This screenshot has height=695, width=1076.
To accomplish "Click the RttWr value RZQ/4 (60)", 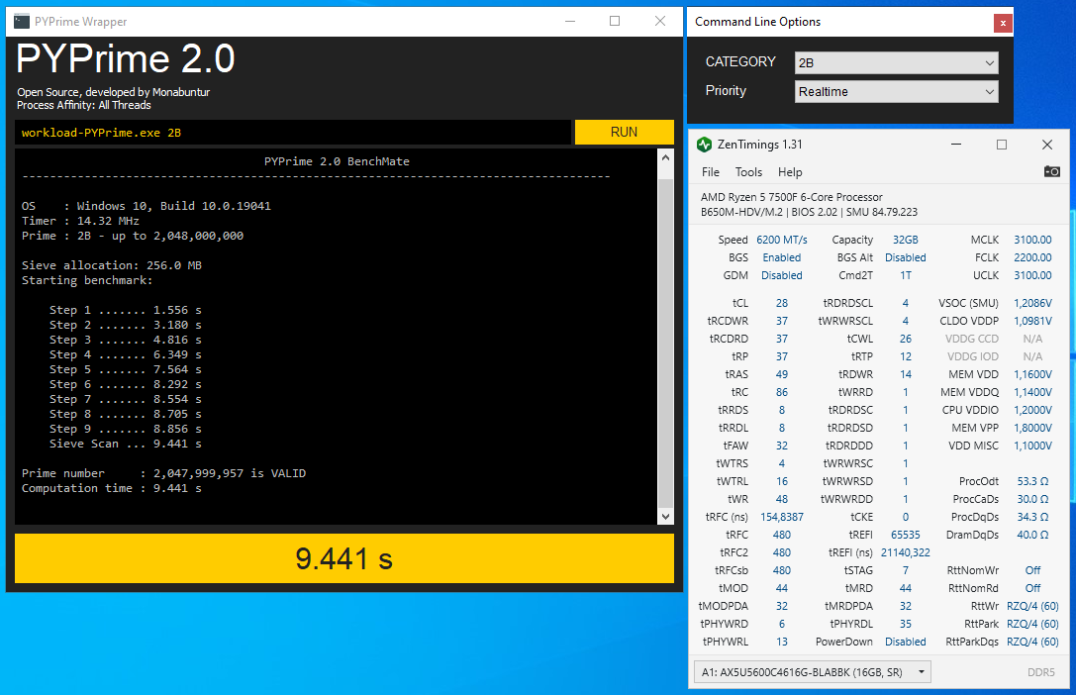I will (x=1032, y=606).
